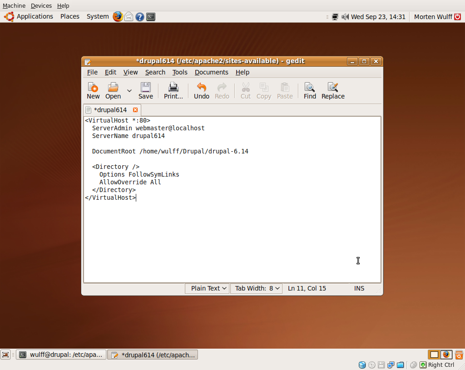Expand the recent files arrow beside Open

(129, 91)
